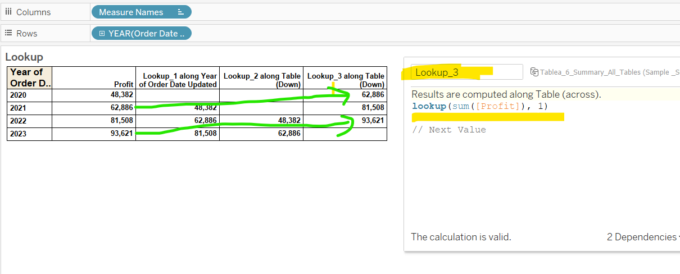
Task: Click Lookup_1 value 81,508 in 2023 row
Action: point(206,134)
